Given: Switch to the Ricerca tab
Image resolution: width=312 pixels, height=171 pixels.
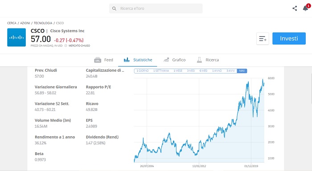Looking at the screenshot, I should coord(208,60).
